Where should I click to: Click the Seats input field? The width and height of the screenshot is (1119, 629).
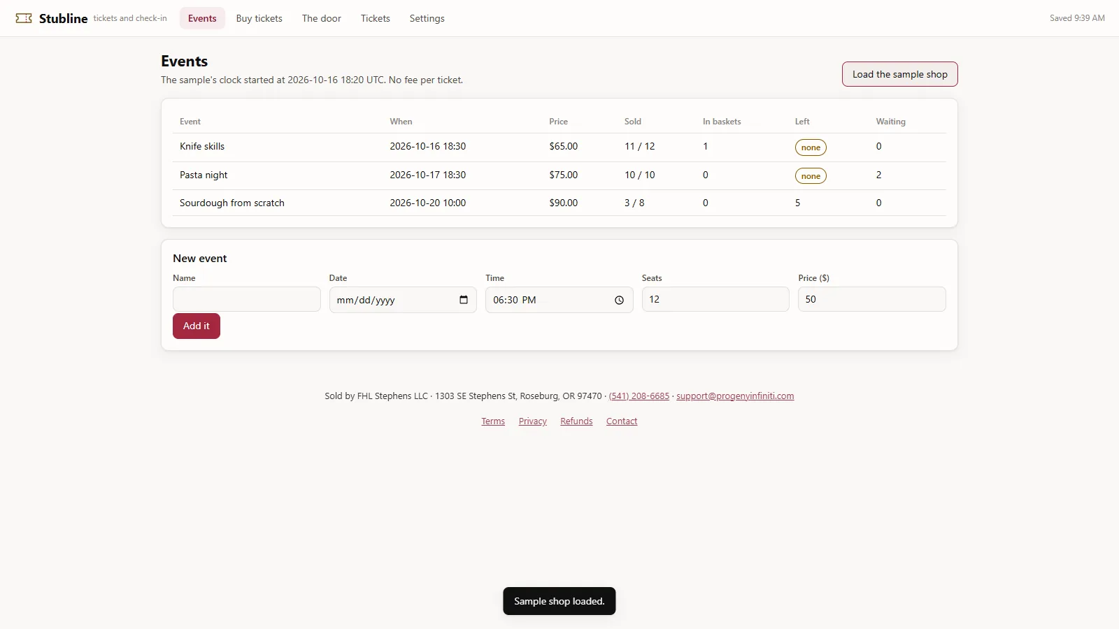715,299
